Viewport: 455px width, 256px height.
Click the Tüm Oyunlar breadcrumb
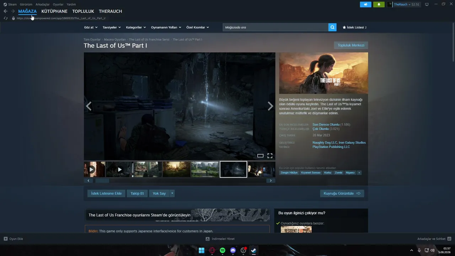[92, 39]
